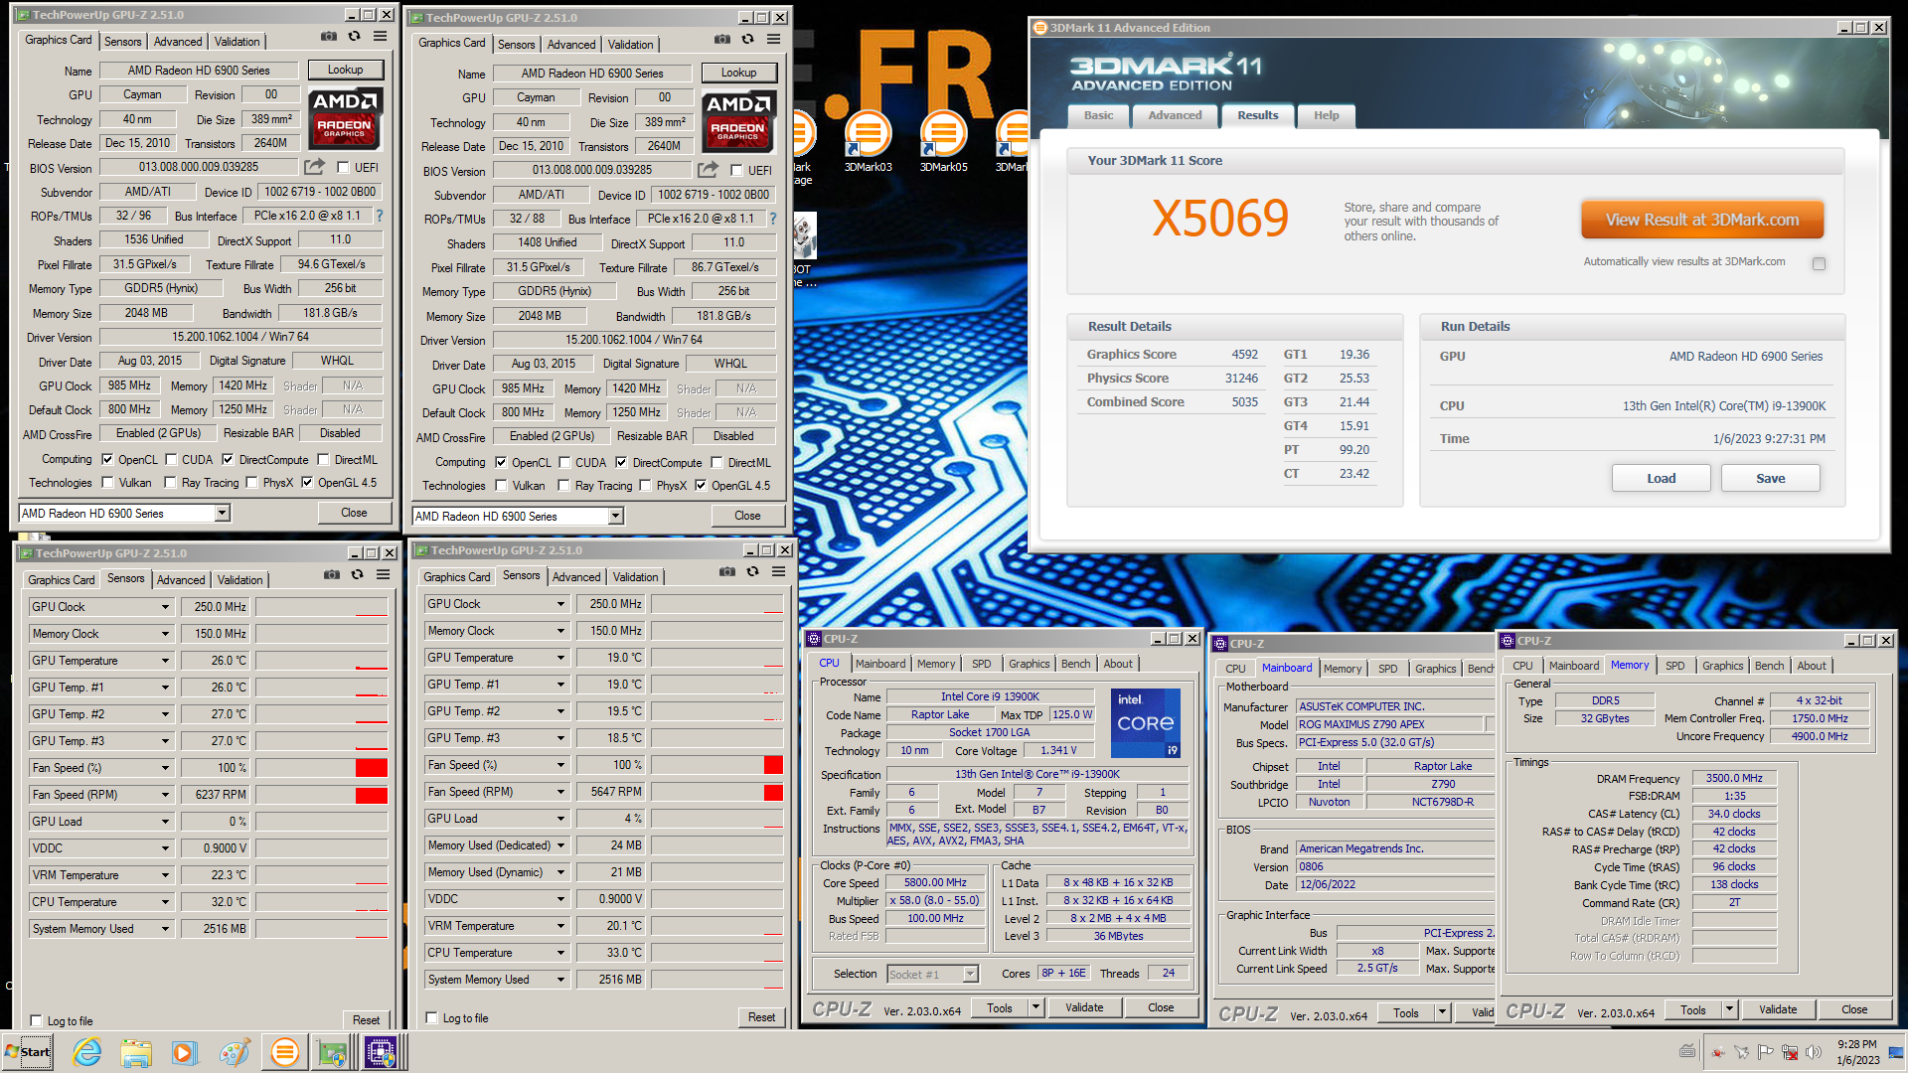The height and width of the screenshot is (1073, 1908).
Task: Expand the Fan Speed (RPM) dropdown in the bottom-left GPU-Z window
Action: click(165, 795)
